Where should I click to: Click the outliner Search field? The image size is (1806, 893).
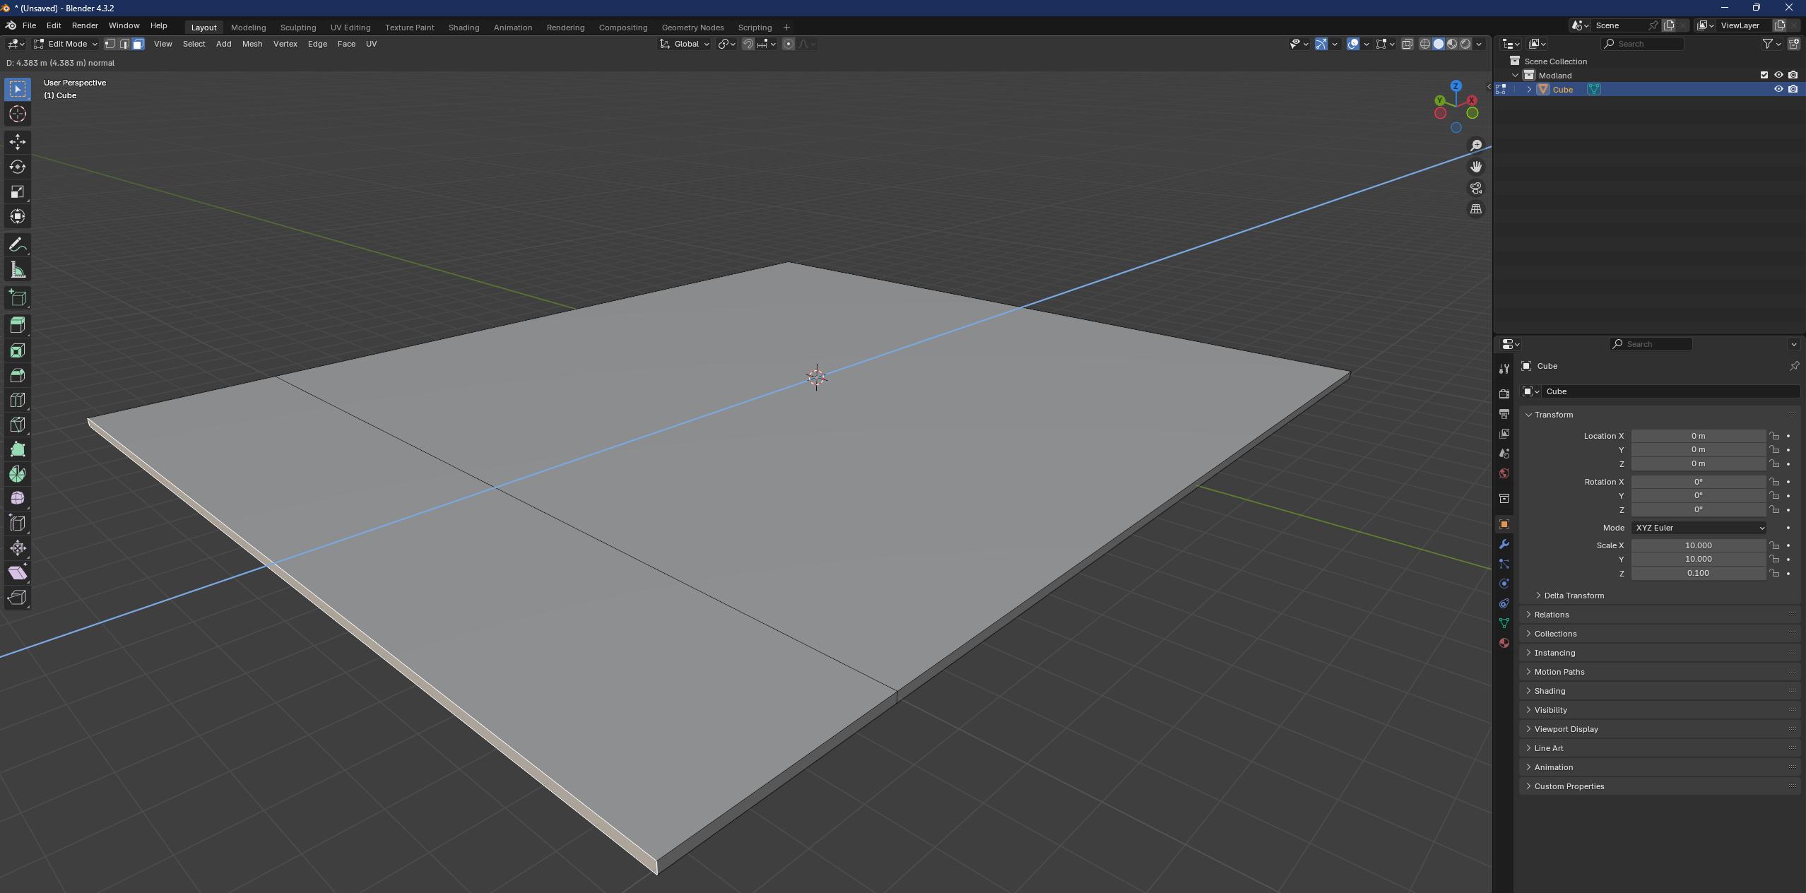point(1642,44)
